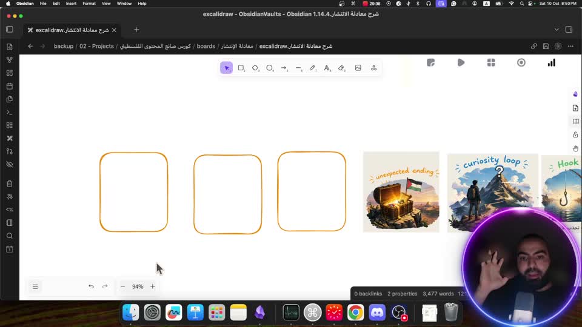582x327 pixels.
Task: Open Discord from the dock
Action: coord(377,312)
